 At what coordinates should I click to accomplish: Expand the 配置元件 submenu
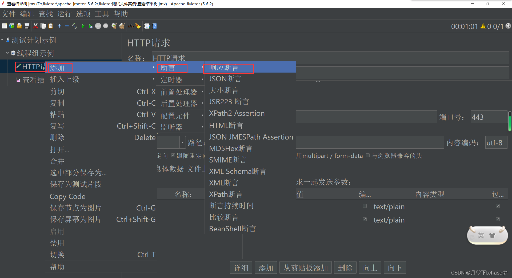(x=181, y=116)
